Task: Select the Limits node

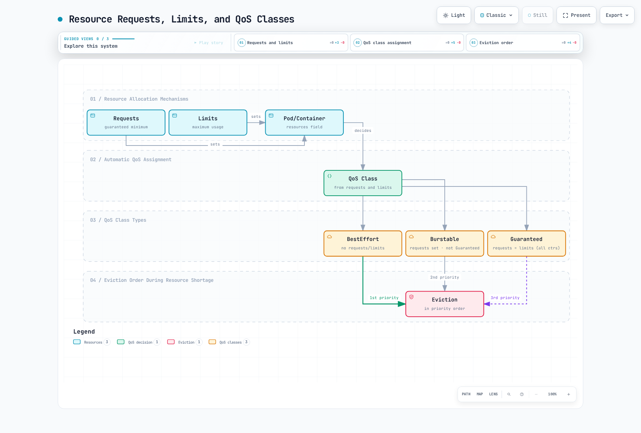Action: tap(208, 123)
